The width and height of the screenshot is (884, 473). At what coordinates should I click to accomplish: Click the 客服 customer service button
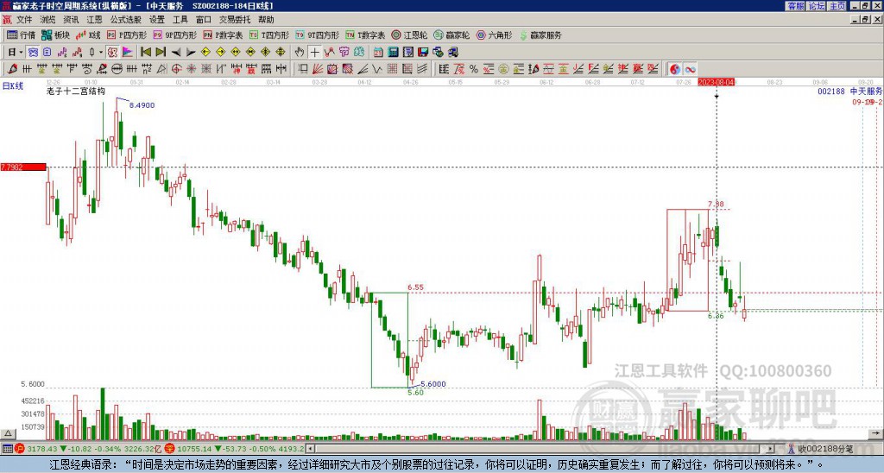[795, 6]
